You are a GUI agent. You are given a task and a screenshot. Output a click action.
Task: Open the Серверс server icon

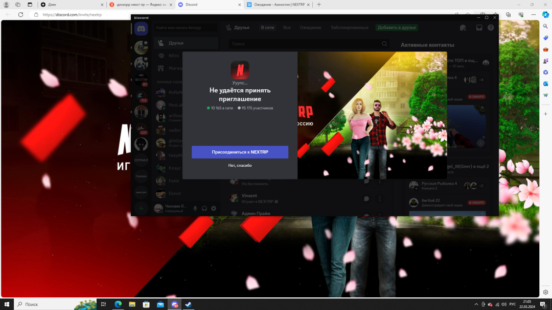[141, 176]
